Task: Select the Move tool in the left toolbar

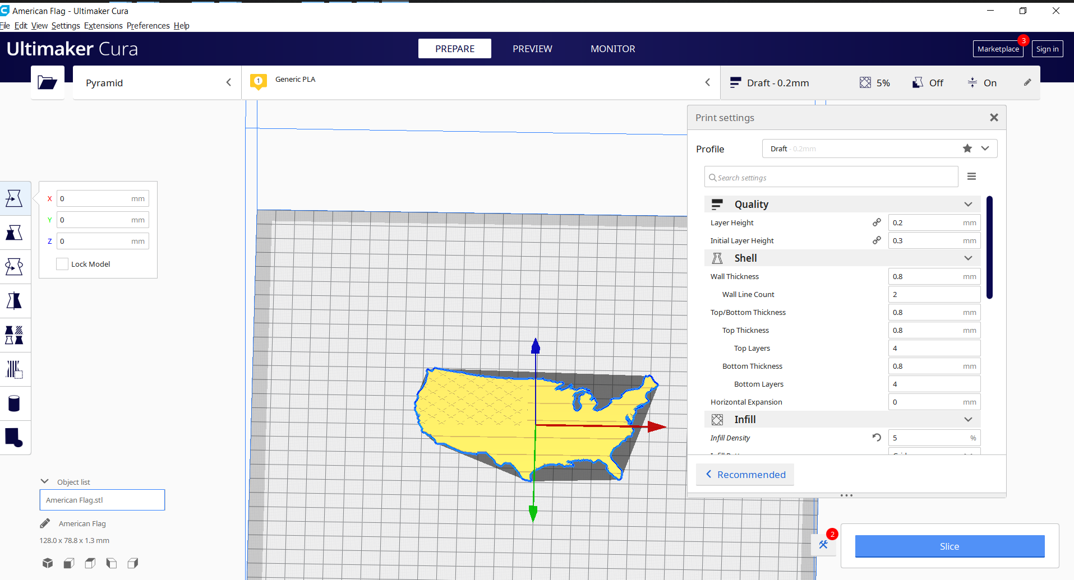Action: (14, 198)
